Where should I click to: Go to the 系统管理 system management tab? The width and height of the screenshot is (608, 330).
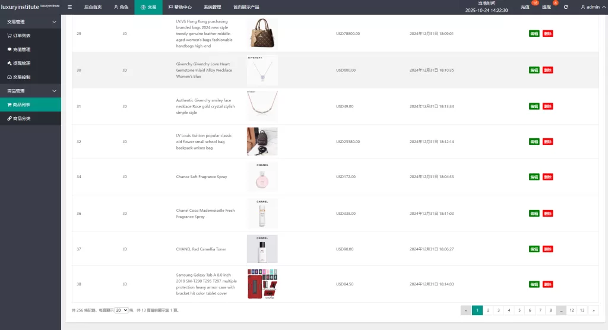212,7
